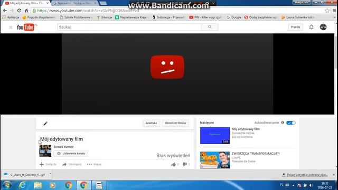Open the File Explorer taskbar icon
This screenshot has height=190, width=338.
37,185
